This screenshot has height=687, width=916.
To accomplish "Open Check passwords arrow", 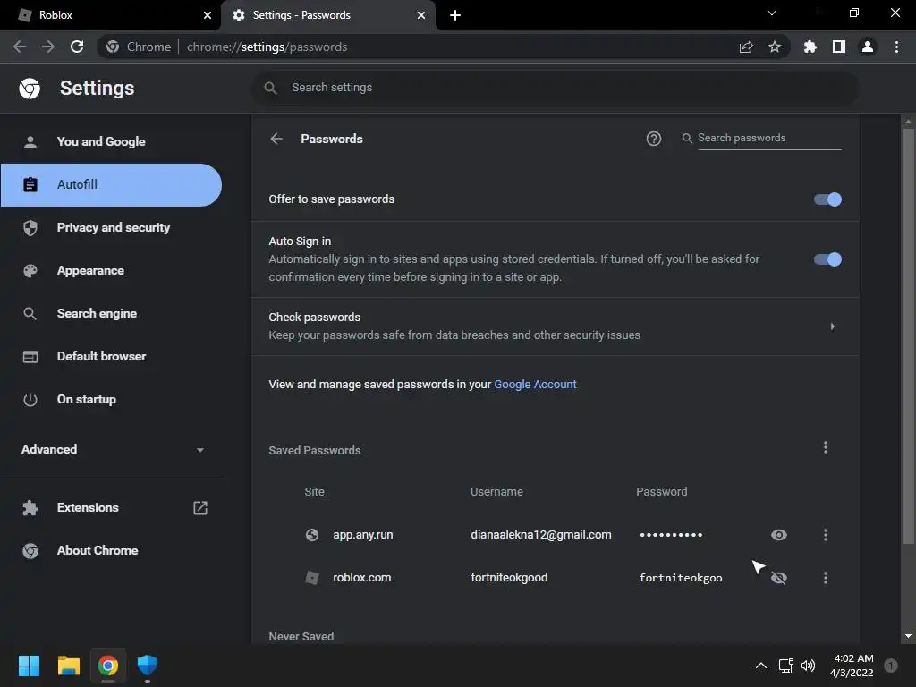I will click(833, 327).
